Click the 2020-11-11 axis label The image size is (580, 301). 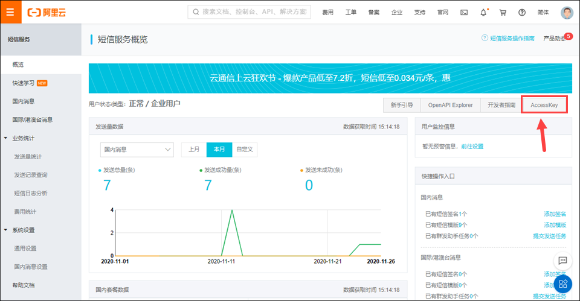coord(221,261)
